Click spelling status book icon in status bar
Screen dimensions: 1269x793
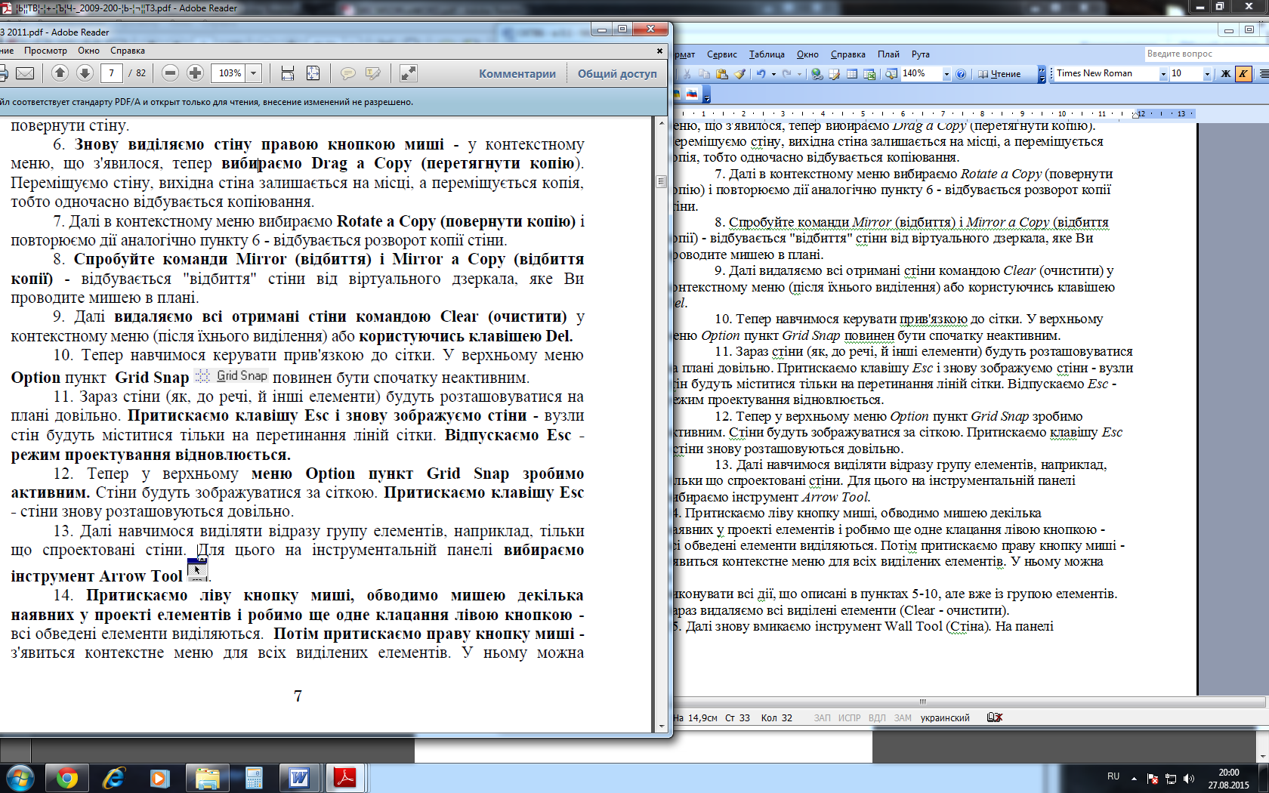point(994,717)
